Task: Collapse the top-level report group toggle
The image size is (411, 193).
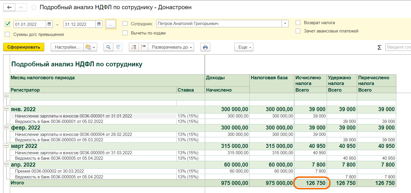Action: click(x=6, y=96)
